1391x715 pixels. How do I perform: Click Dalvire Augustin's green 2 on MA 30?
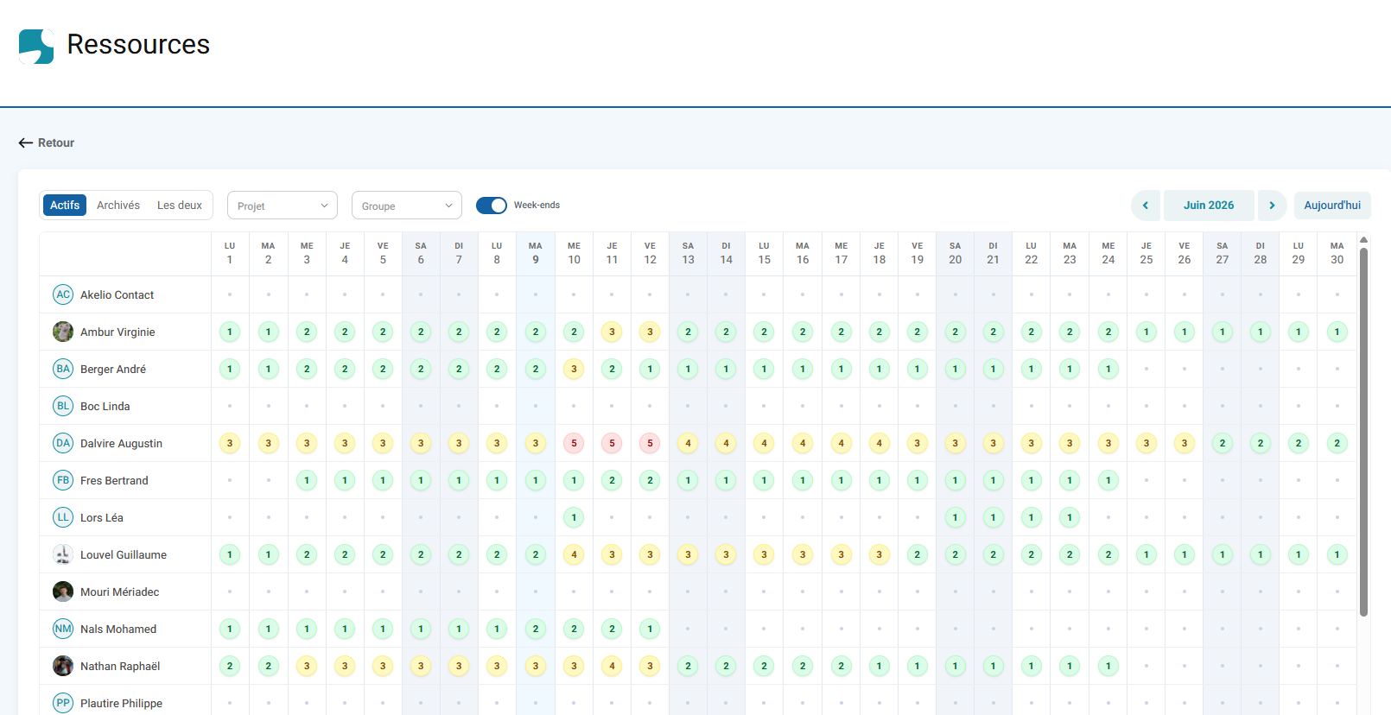[1337, 443]
